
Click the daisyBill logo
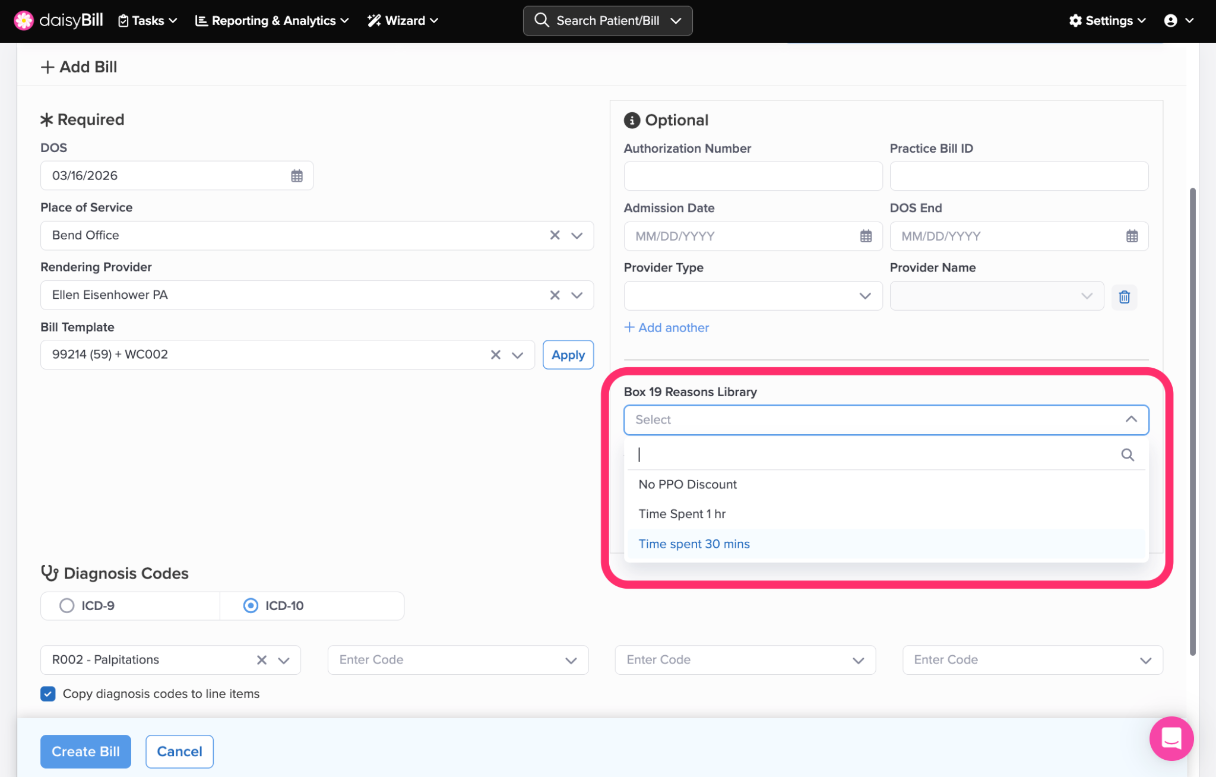pyautogui.click(x=58, y=20)
